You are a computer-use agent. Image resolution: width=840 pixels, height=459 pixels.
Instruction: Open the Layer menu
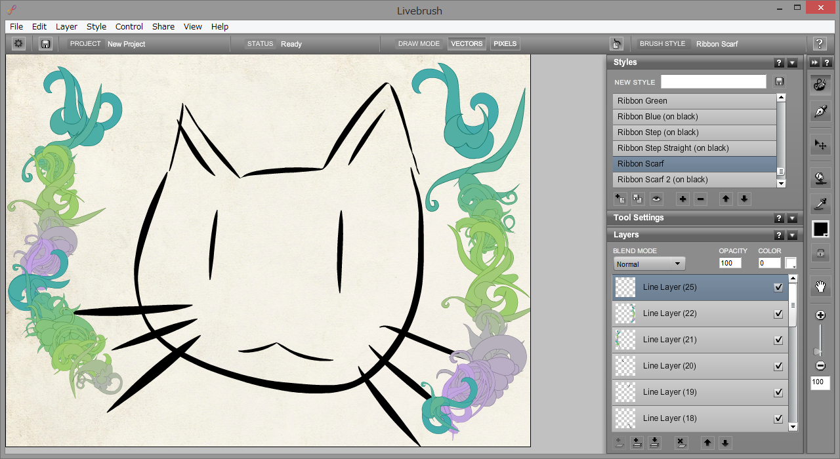[x=66, y=27]
